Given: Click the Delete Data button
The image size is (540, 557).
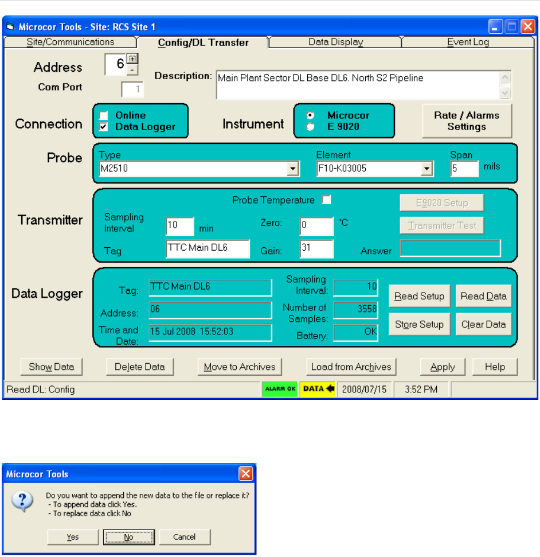Looking at the screenshot, I should [140, 367].
